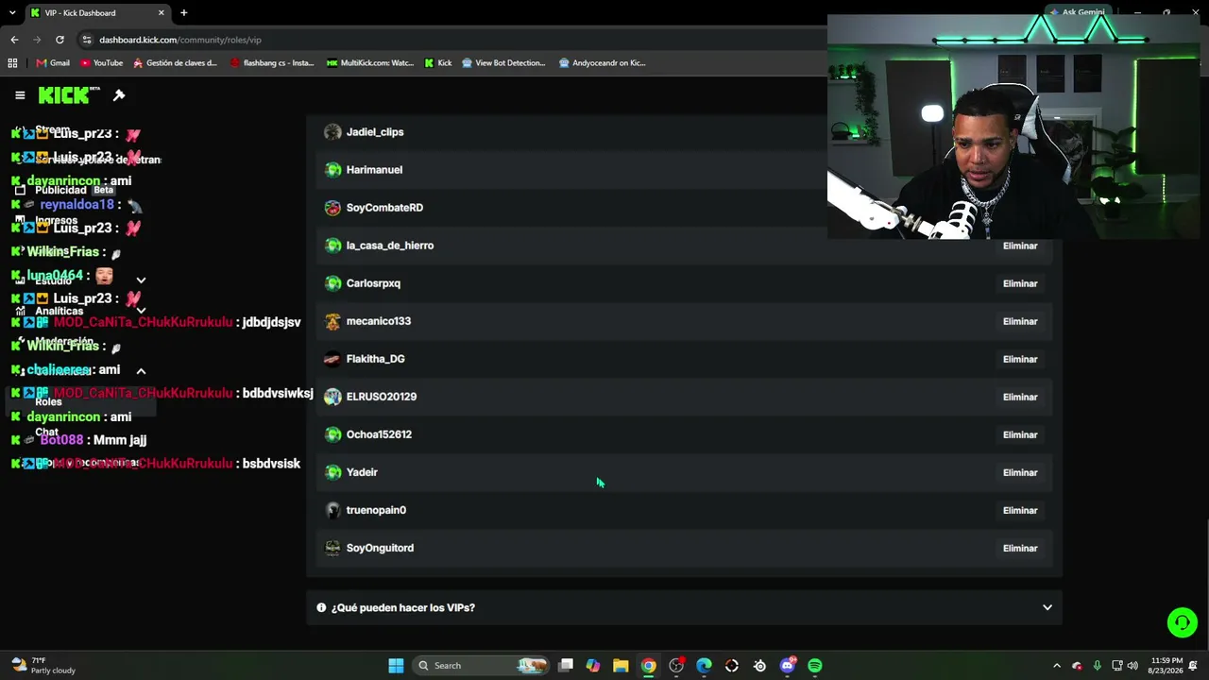Click ELRUSO20129's avatar icon

[x=332, y=397]
